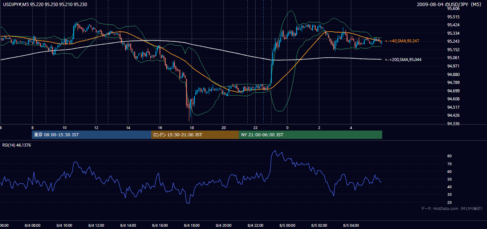Click the Tokyo 08:00-15:30 JST session bar
The width and height of the screenshot is (487, 229).
[91, 135]
